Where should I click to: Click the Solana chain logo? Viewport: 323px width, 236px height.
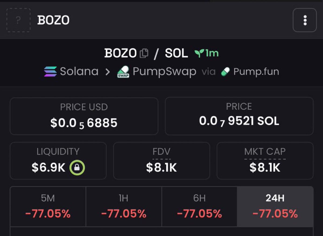coord(50,72)
